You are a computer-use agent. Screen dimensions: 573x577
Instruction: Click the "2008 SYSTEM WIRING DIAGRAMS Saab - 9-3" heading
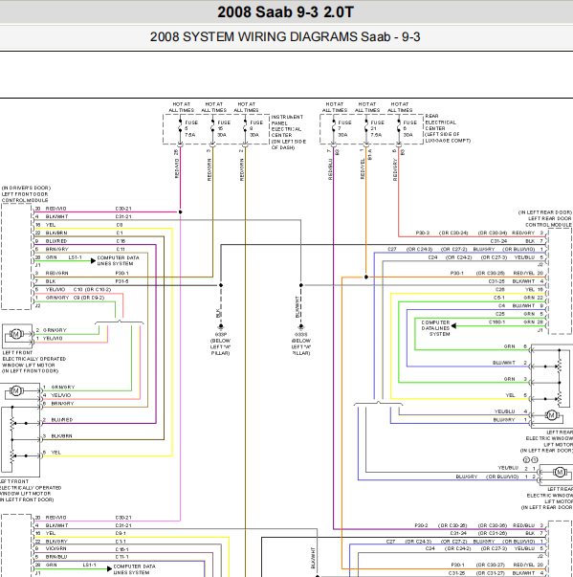tap(285, 36)
